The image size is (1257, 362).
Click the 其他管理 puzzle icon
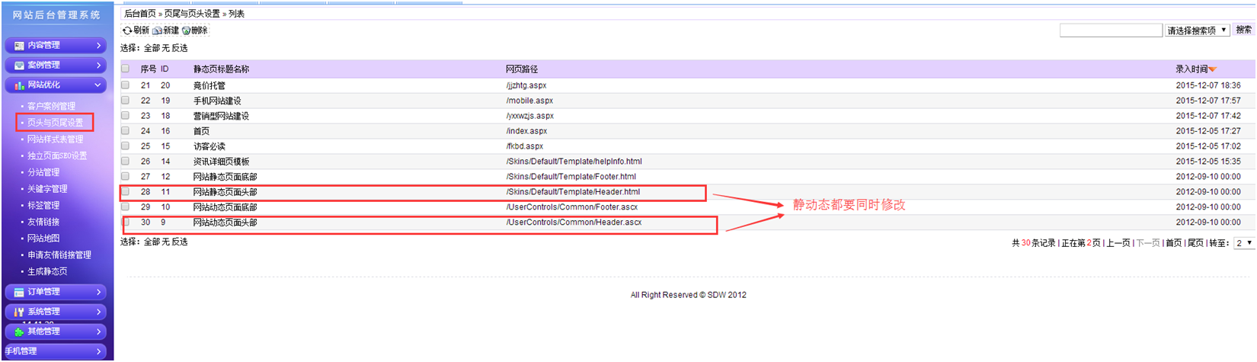(19, 332)
